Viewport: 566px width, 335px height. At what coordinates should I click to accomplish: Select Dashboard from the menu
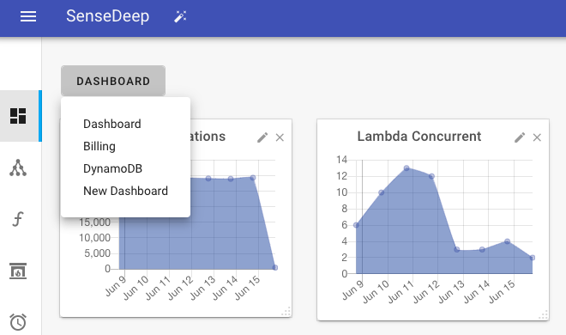112,124
